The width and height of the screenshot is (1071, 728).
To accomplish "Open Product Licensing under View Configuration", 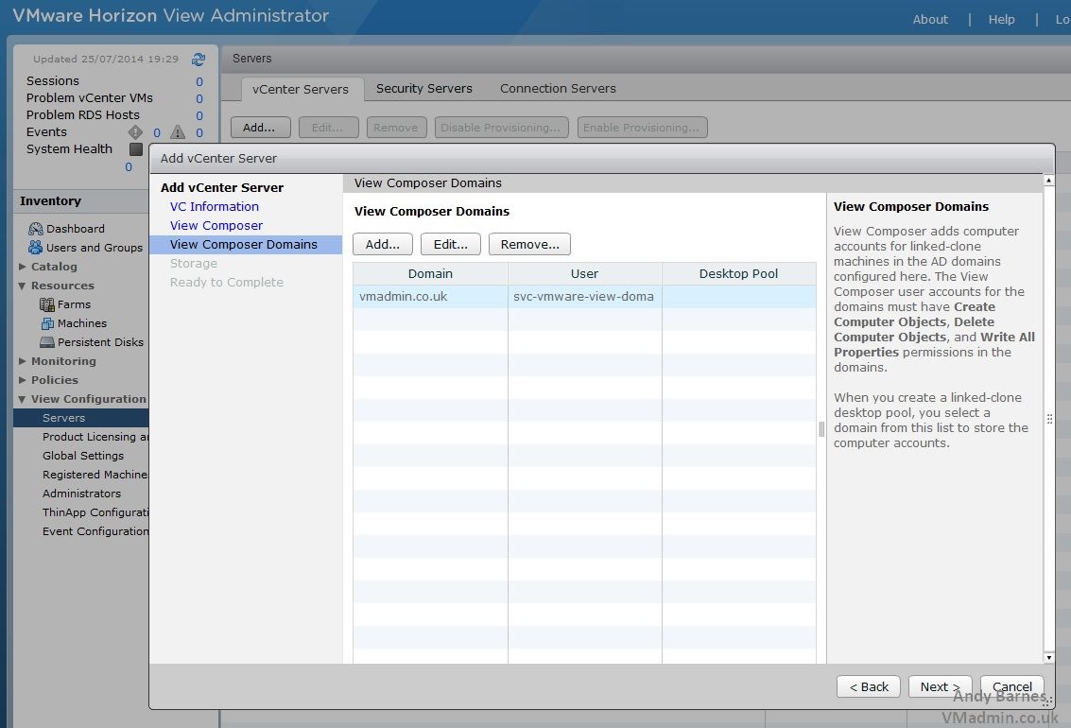I will 95,437.
